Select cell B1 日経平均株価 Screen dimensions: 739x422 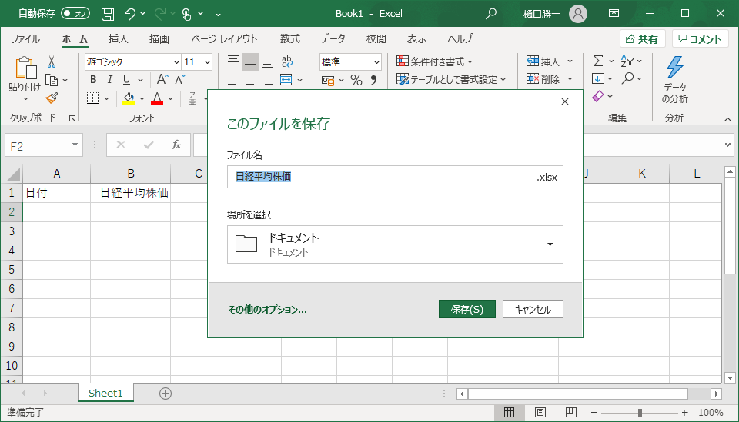[x=131, y=193]
